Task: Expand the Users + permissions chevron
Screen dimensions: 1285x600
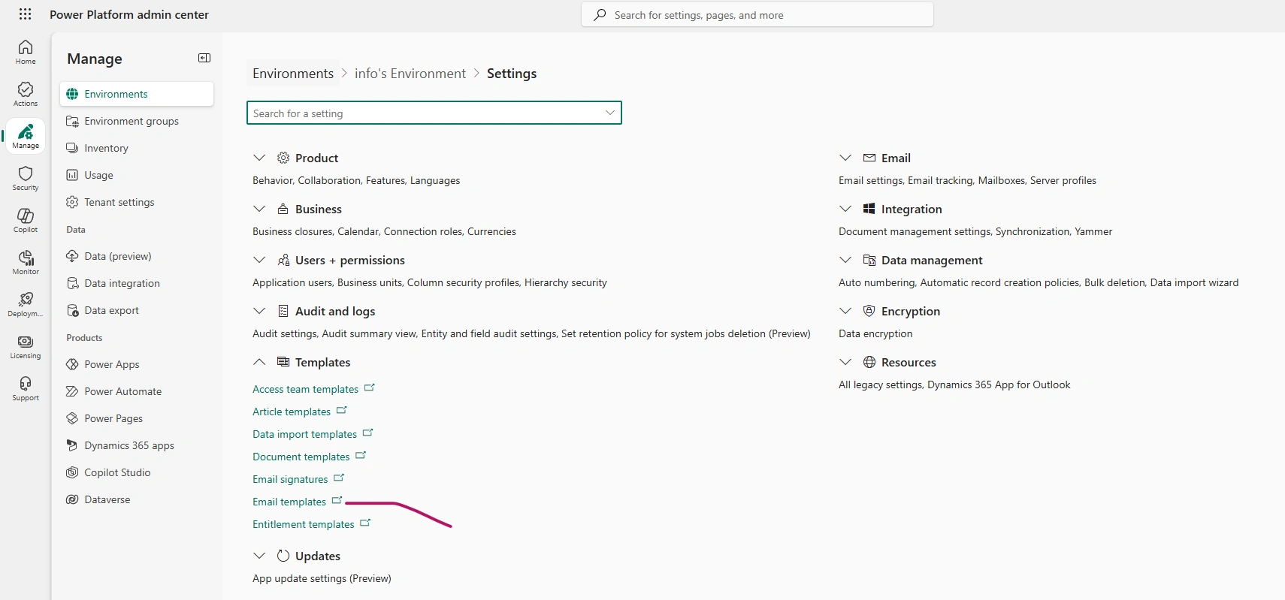Action: pyautogui.click(x=259, y=260)
